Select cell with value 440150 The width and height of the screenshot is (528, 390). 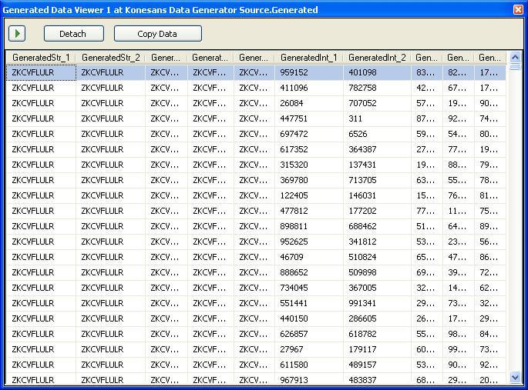pyautogui.click(x=309, y=318)
